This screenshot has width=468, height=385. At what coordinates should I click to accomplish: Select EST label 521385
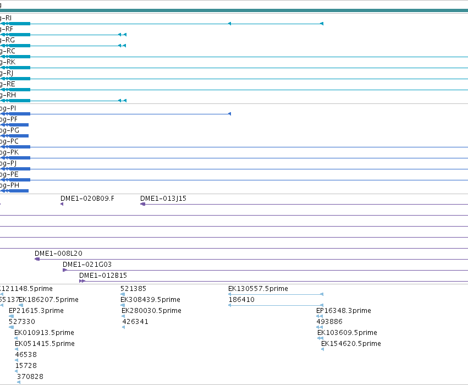point(134,289)
